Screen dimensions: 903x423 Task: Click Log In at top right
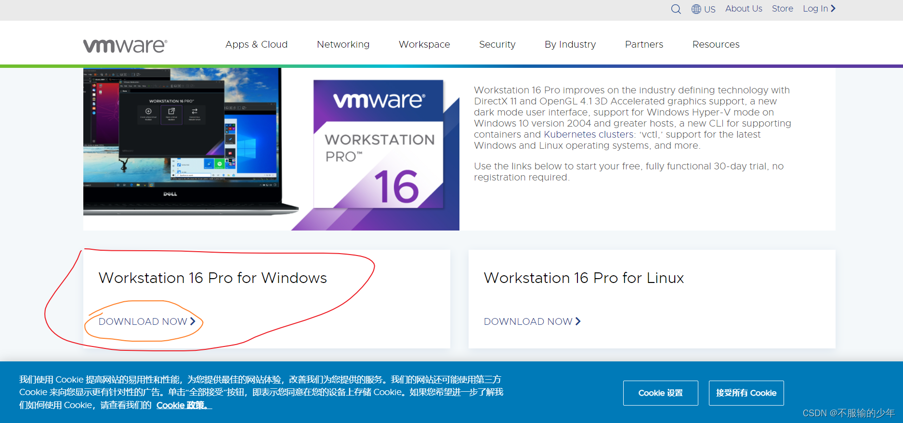(819, 9)
